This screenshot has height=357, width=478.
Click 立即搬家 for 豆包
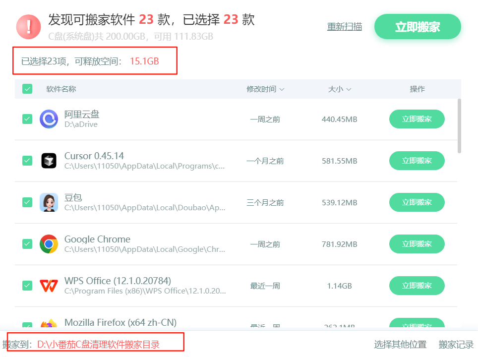click(417, 202)
